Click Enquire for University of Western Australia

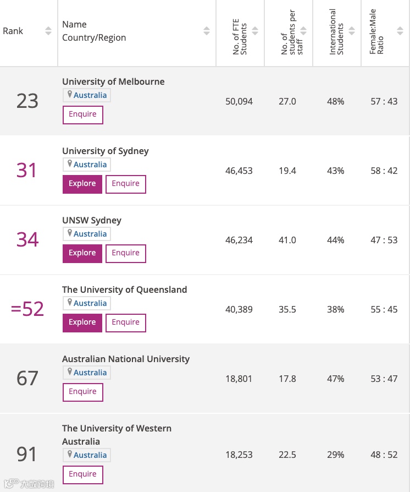(x=83, y=475)
